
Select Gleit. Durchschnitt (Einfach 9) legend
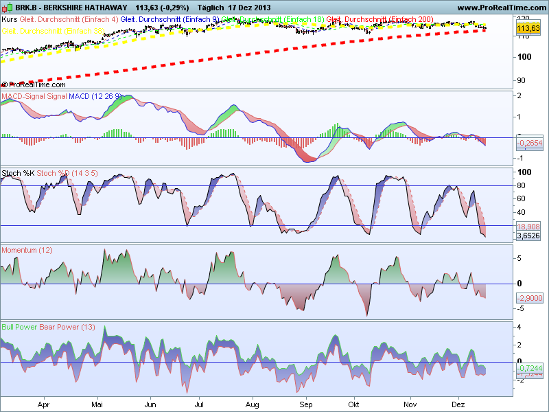click(x=170, y=19)
